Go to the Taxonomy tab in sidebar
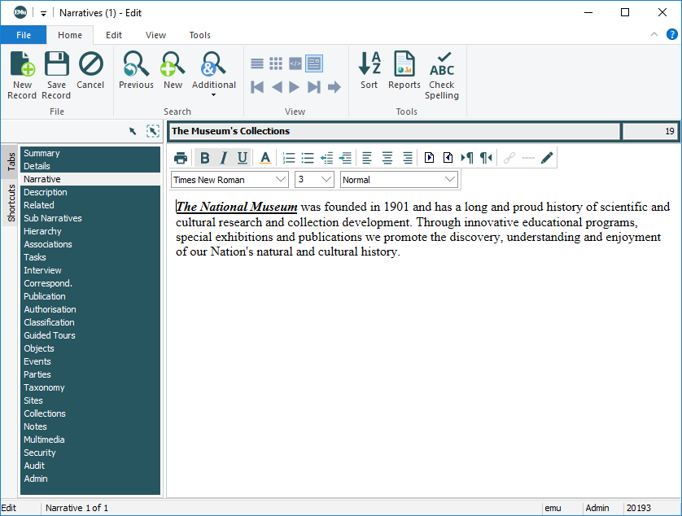Image resolution: width=682 pixels, height=516 pixels. coord(44,387)
